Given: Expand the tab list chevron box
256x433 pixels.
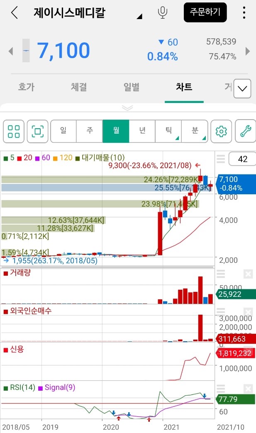Looking at the screenshot, I should [242, 89].
